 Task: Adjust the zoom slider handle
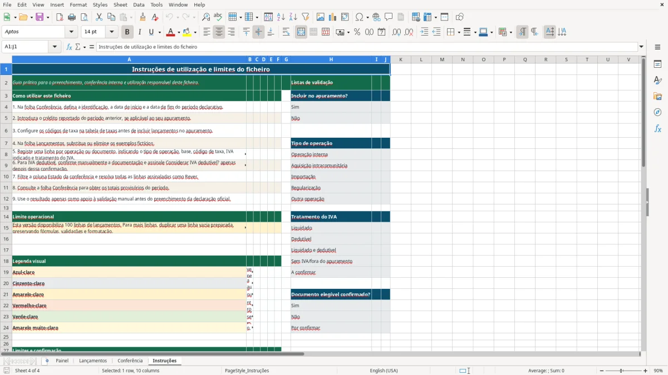(622, 371)
